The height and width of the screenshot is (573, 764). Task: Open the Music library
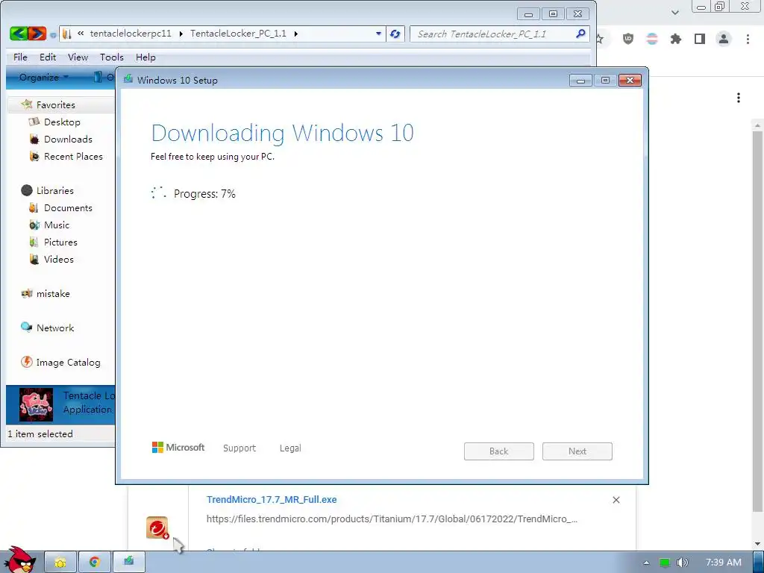(x=57, y=225)
